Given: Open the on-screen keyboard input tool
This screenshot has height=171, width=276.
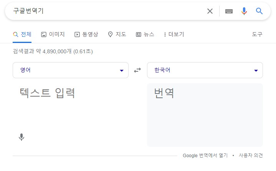Looking at the screenshot, I should coord(229,11).
